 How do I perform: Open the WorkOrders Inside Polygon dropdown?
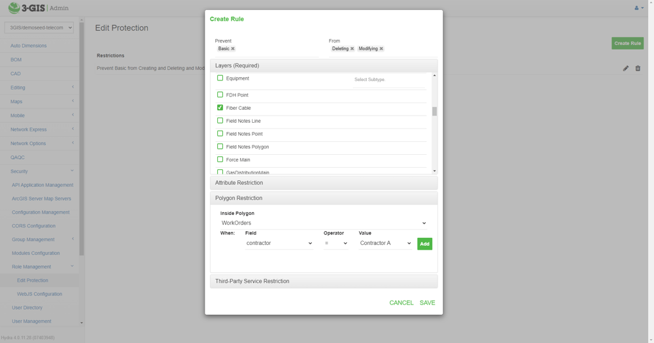[x=324, y=223]
